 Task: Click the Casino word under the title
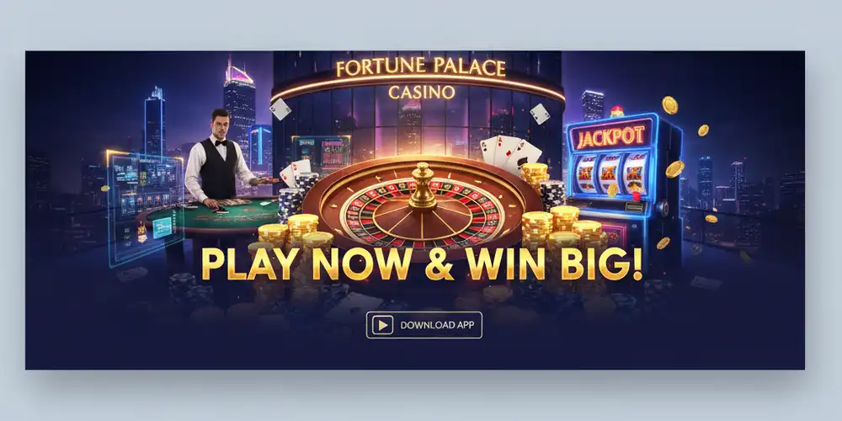click(x=422, y=93)
